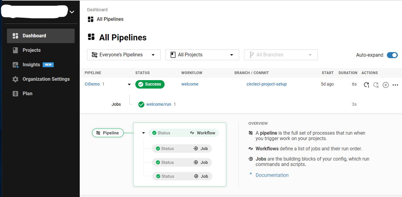402x197 pixels.
Task: Click the PIPELINE column header
Action: 93,73
